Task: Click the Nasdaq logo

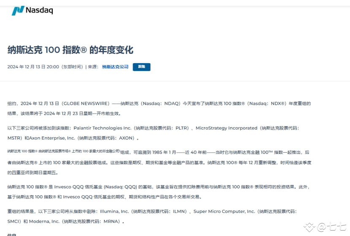Action: 33,10
